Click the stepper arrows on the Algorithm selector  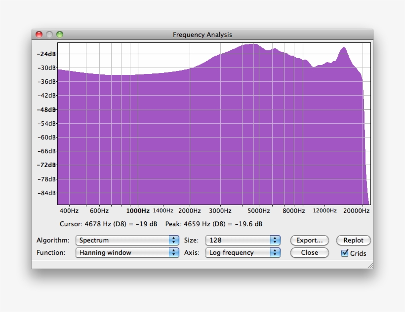point(174,241)
